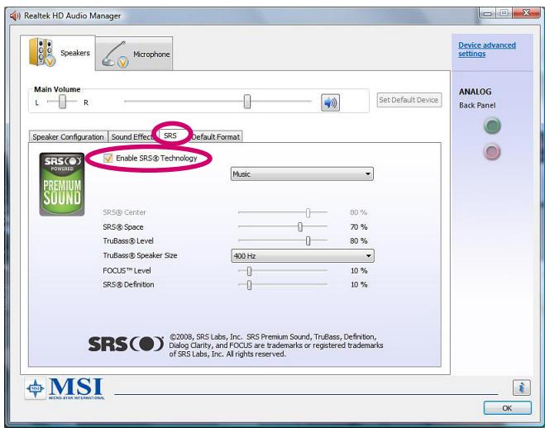Click Set Default Device button
Viewport: 545px width, 428px height.
409,100
